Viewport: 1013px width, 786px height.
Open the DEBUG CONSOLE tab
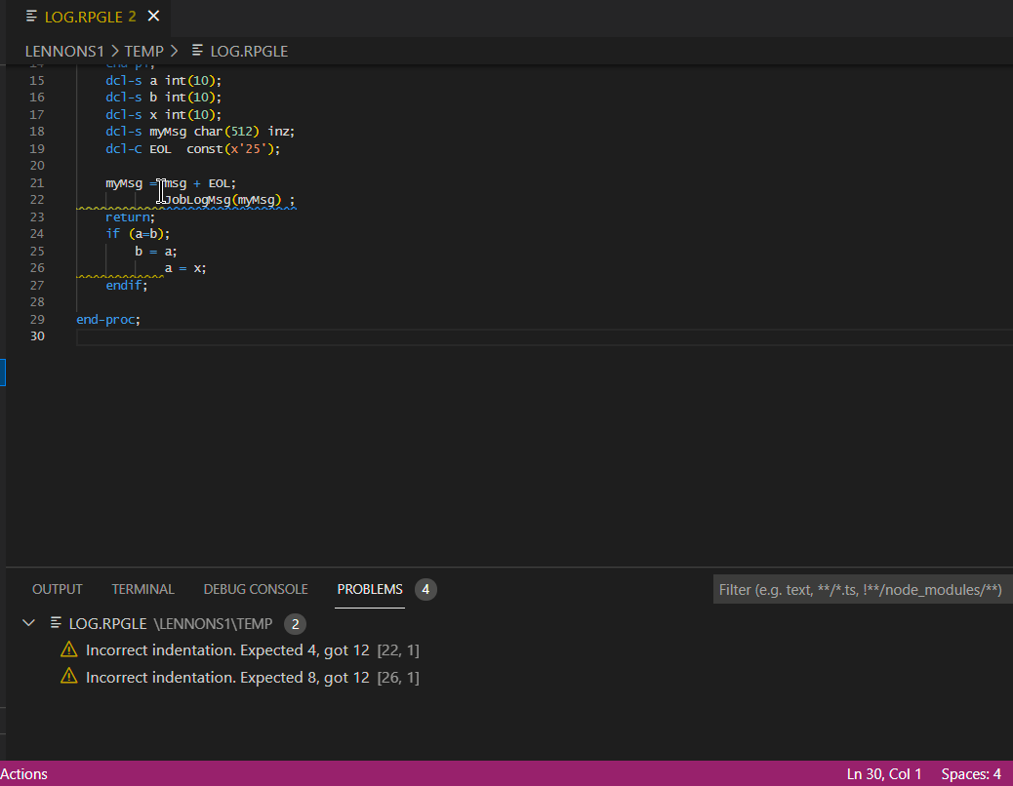coord(256,589)
